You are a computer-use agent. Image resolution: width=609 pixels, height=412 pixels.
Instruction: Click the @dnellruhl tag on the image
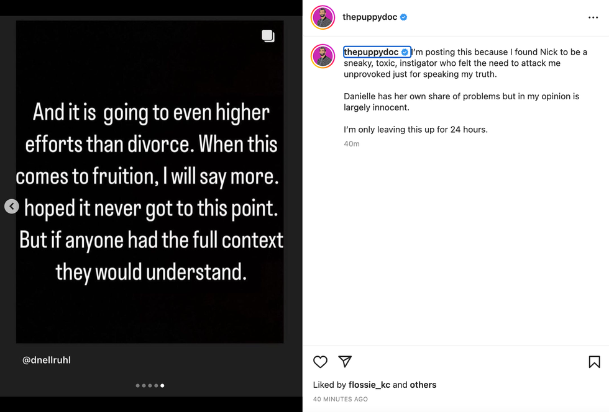pos(47,360)
